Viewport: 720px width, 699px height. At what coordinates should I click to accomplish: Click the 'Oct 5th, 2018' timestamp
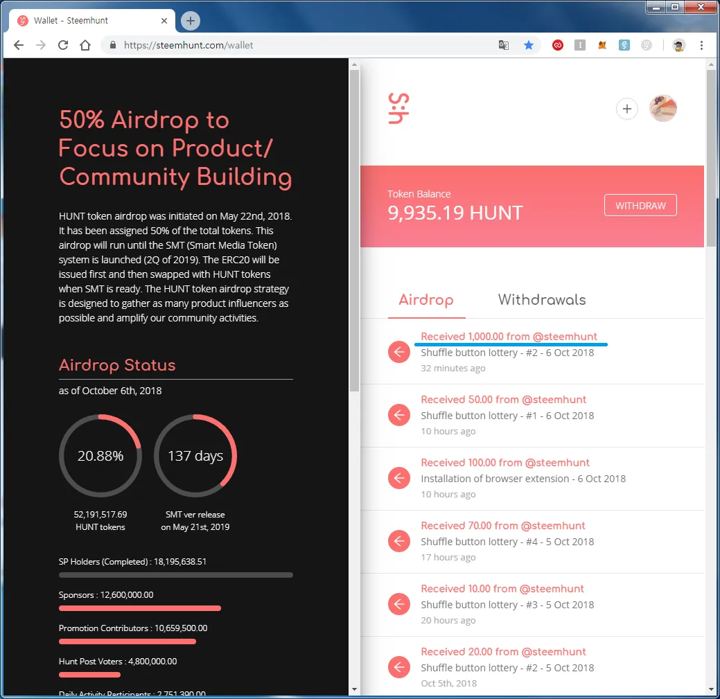click(448, 683)
